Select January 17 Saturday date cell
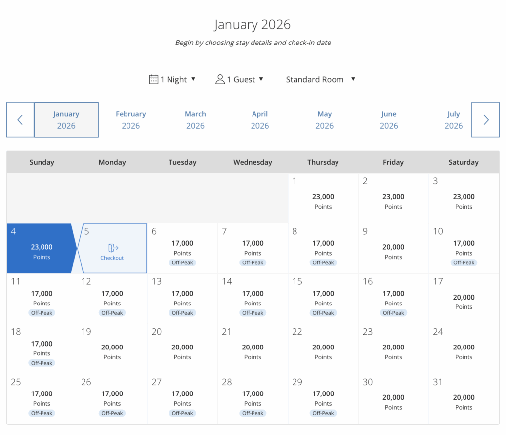The width and height of the screenshot is (506, 435). pos(464,299)
